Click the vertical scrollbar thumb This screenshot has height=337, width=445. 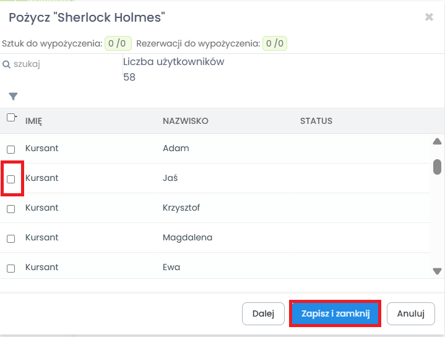(x=437, y=167)
